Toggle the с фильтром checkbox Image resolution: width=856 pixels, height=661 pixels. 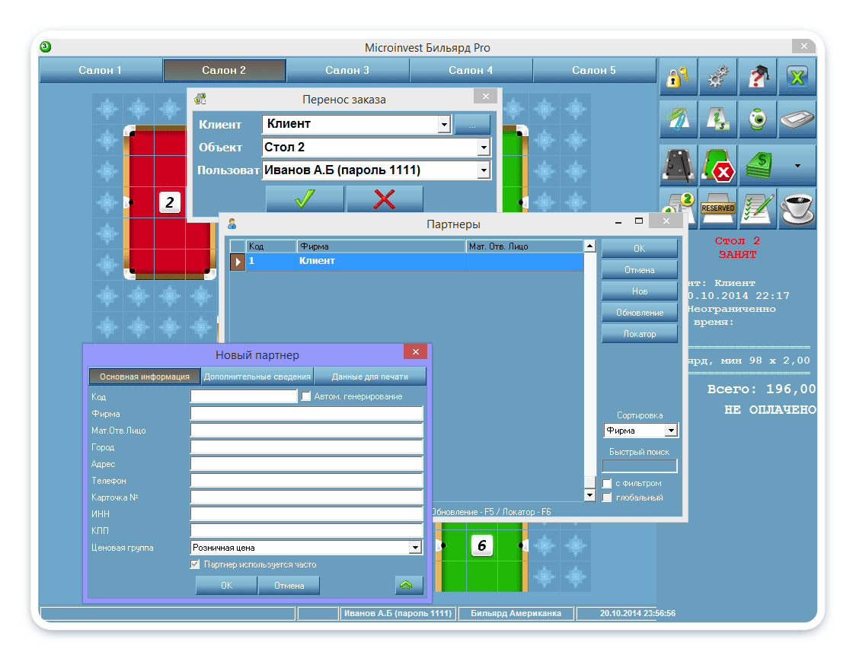[607, 484]
